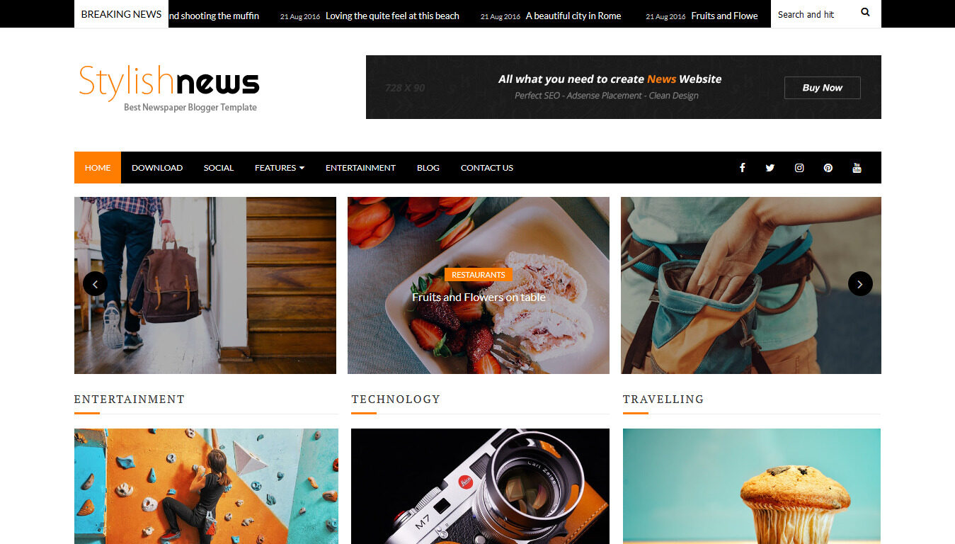Open the Restaurants category tag
Viewport: 955px width, 544px height.
[x=479, y=275]
